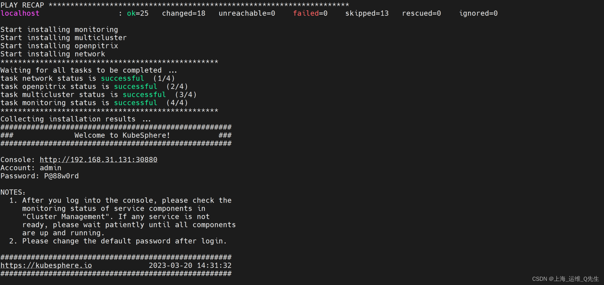The height and width of the screenshot is (285, 604).
Task: Click the PLAY RECAP header text
Action: click(22, 5)
